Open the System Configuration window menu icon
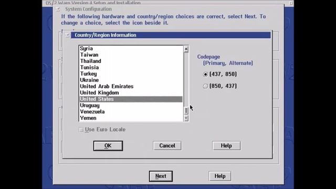 pyautogui.click(x=58, y=9)
